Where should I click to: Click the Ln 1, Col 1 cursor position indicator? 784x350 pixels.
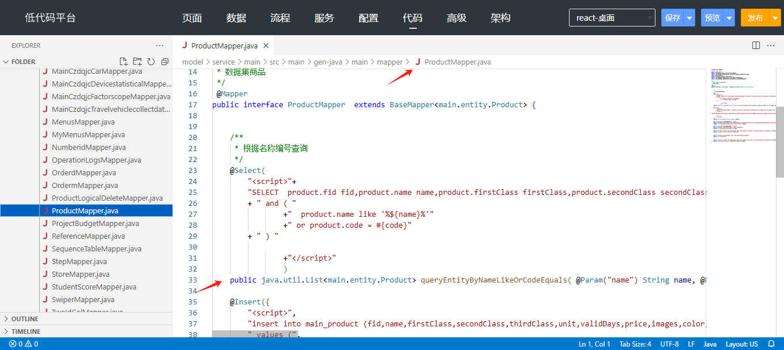click(x=594, y=344)
